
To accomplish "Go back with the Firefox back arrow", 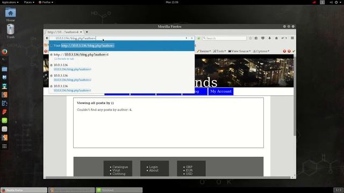I will coord(47,38).
